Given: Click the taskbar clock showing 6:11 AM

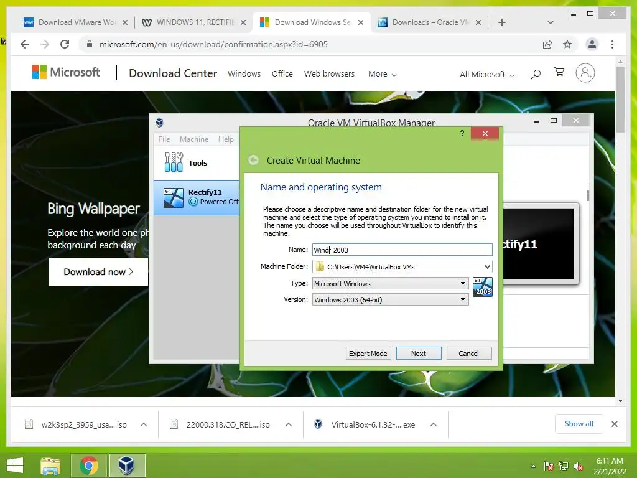Looking at the screenshot, I should point(610,466).
